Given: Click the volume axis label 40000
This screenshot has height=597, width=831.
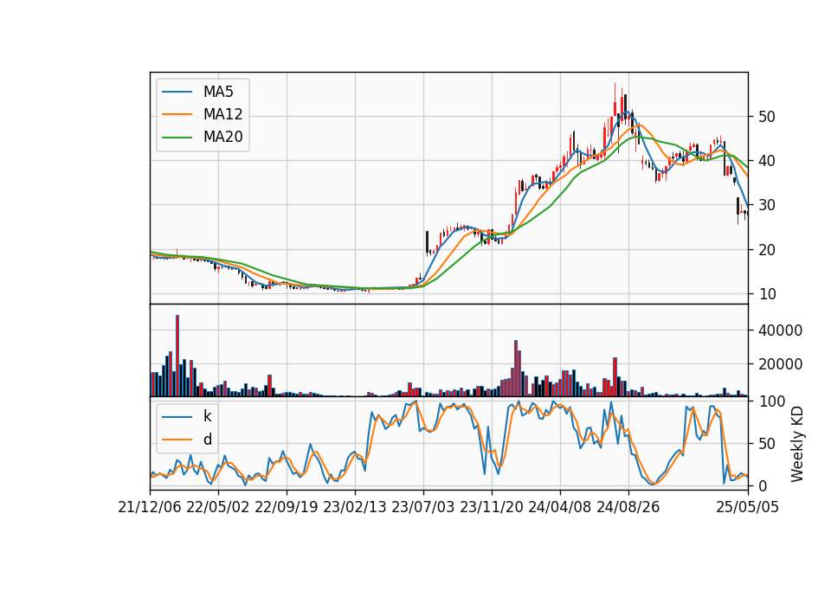Looking at the screenshot, I should point(781,331).
